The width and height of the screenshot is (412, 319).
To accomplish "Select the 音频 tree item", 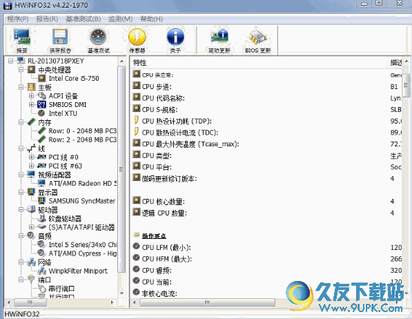I will (x=44, y=236).
